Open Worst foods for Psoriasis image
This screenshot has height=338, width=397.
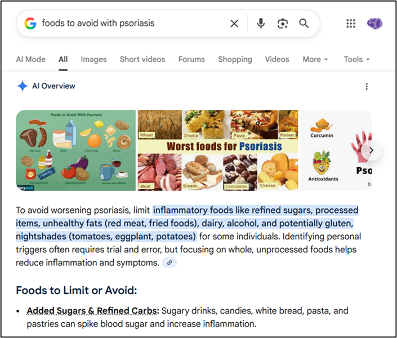coord(218,150)
